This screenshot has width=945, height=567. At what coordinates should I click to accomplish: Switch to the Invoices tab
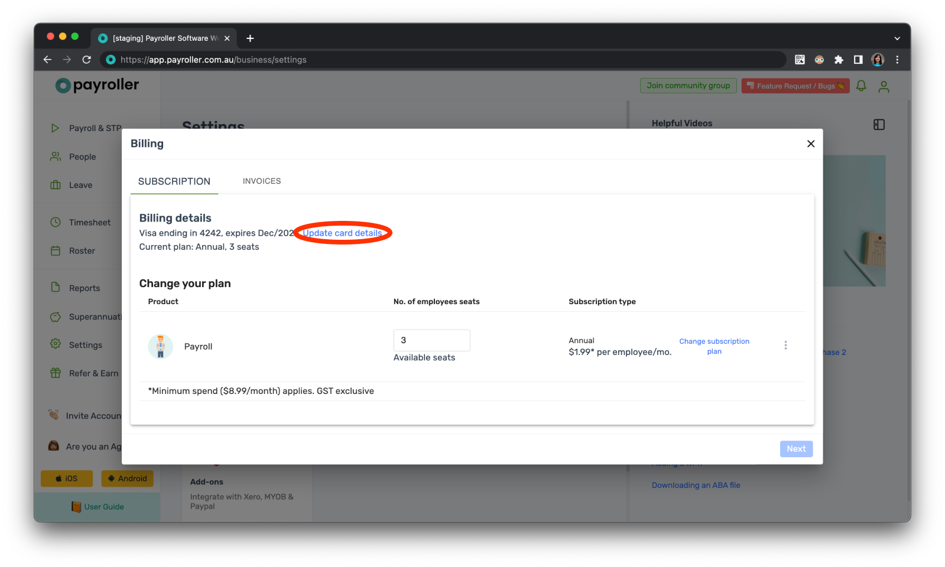click(262, 181)
